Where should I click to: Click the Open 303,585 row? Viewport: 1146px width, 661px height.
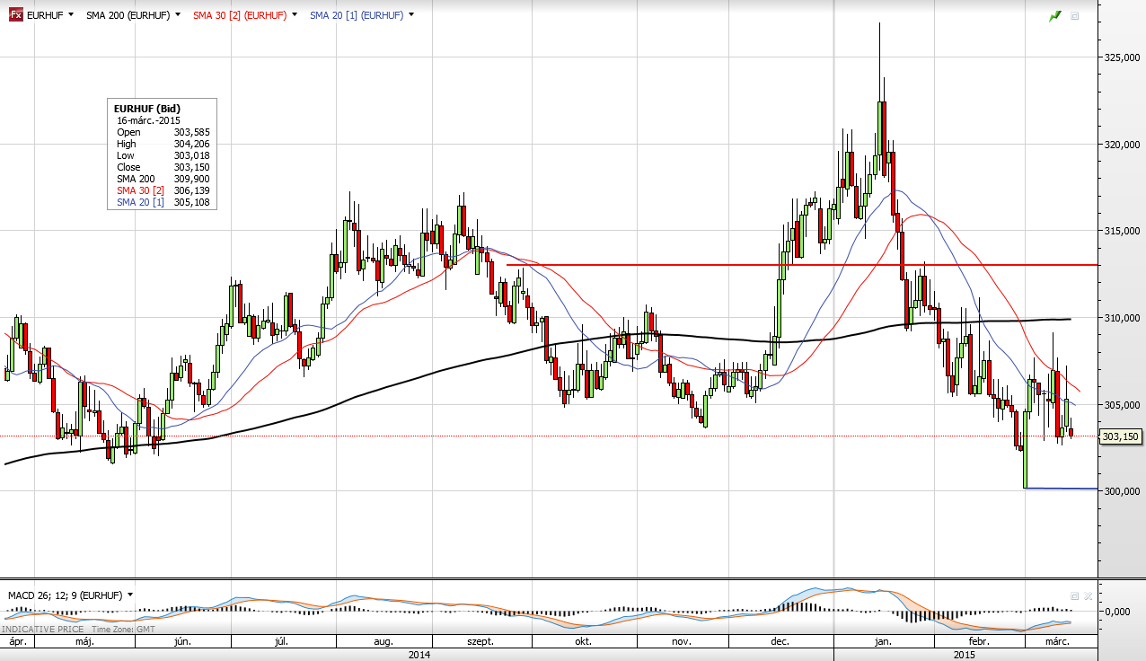point(163,132)
